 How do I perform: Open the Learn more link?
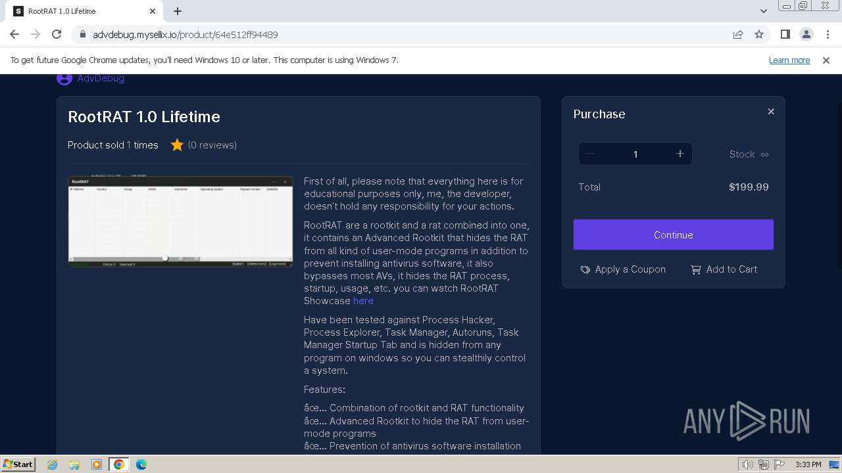(x=789, y=60)
